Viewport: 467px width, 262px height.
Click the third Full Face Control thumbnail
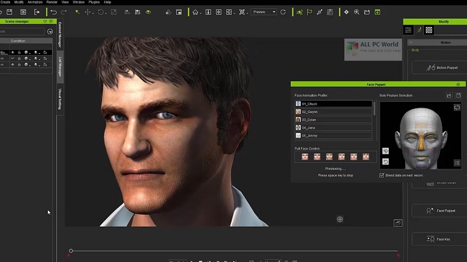click(329, 157)
